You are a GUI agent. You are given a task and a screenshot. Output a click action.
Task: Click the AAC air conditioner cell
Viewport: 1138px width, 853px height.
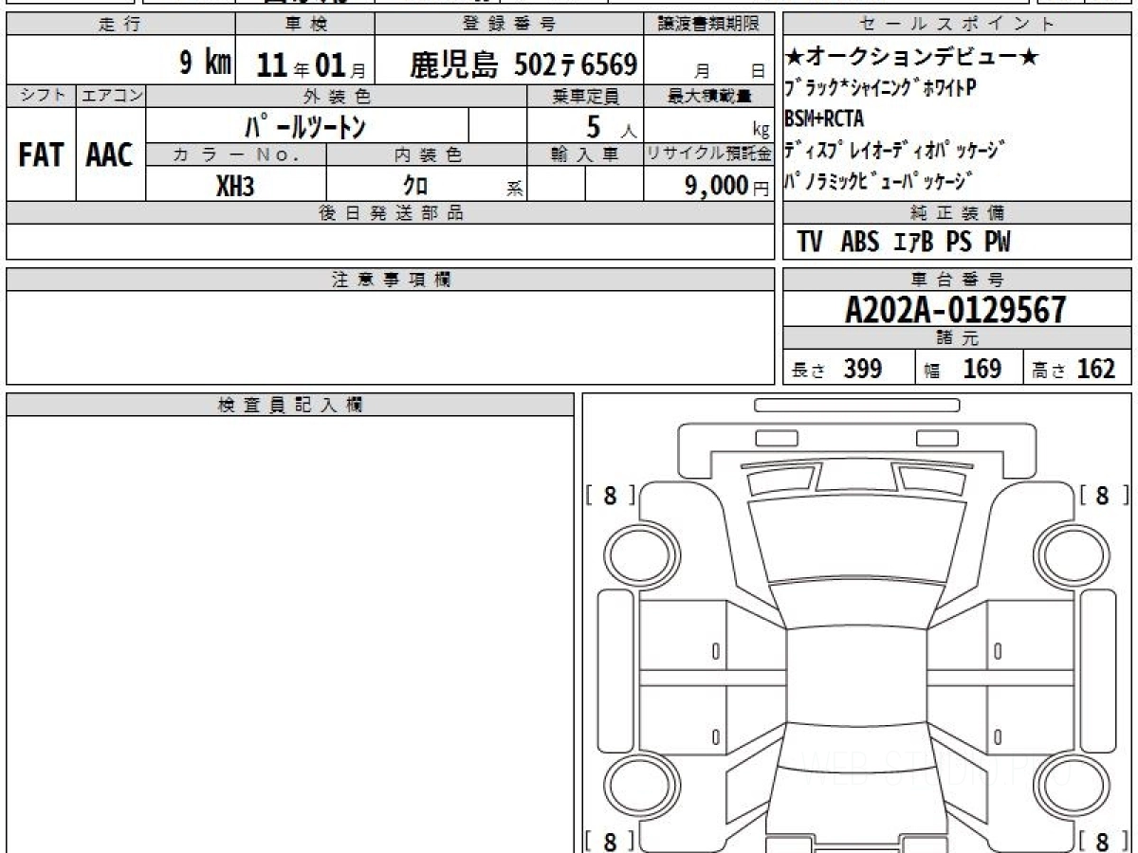click(x=110, y=155)
